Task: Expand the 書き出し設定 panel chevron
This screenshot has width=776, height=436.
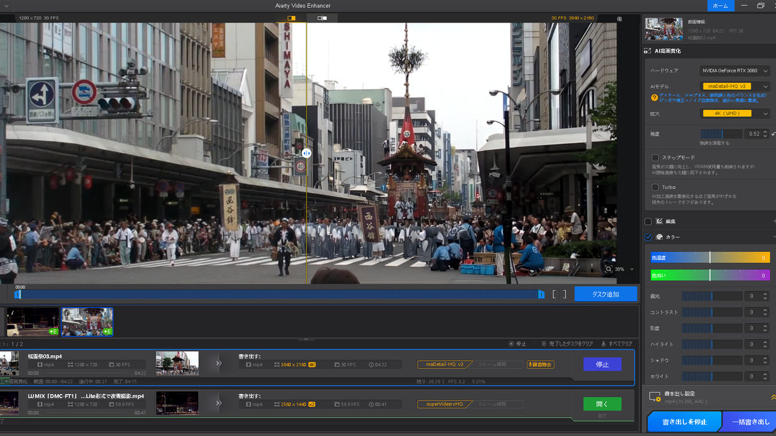Action: tap(773, 397)
